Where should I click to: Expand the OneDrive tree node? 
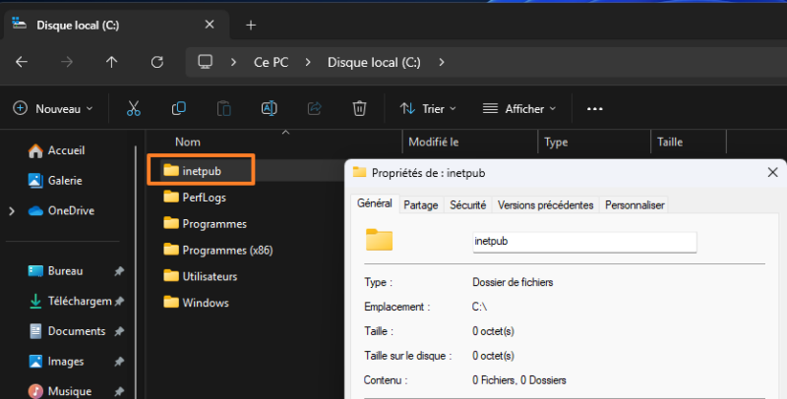12,211
